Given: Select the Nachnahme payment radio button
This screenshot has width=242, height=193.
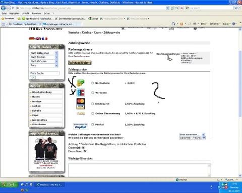Looking at the screenshot, I should (x=92, y=83).
